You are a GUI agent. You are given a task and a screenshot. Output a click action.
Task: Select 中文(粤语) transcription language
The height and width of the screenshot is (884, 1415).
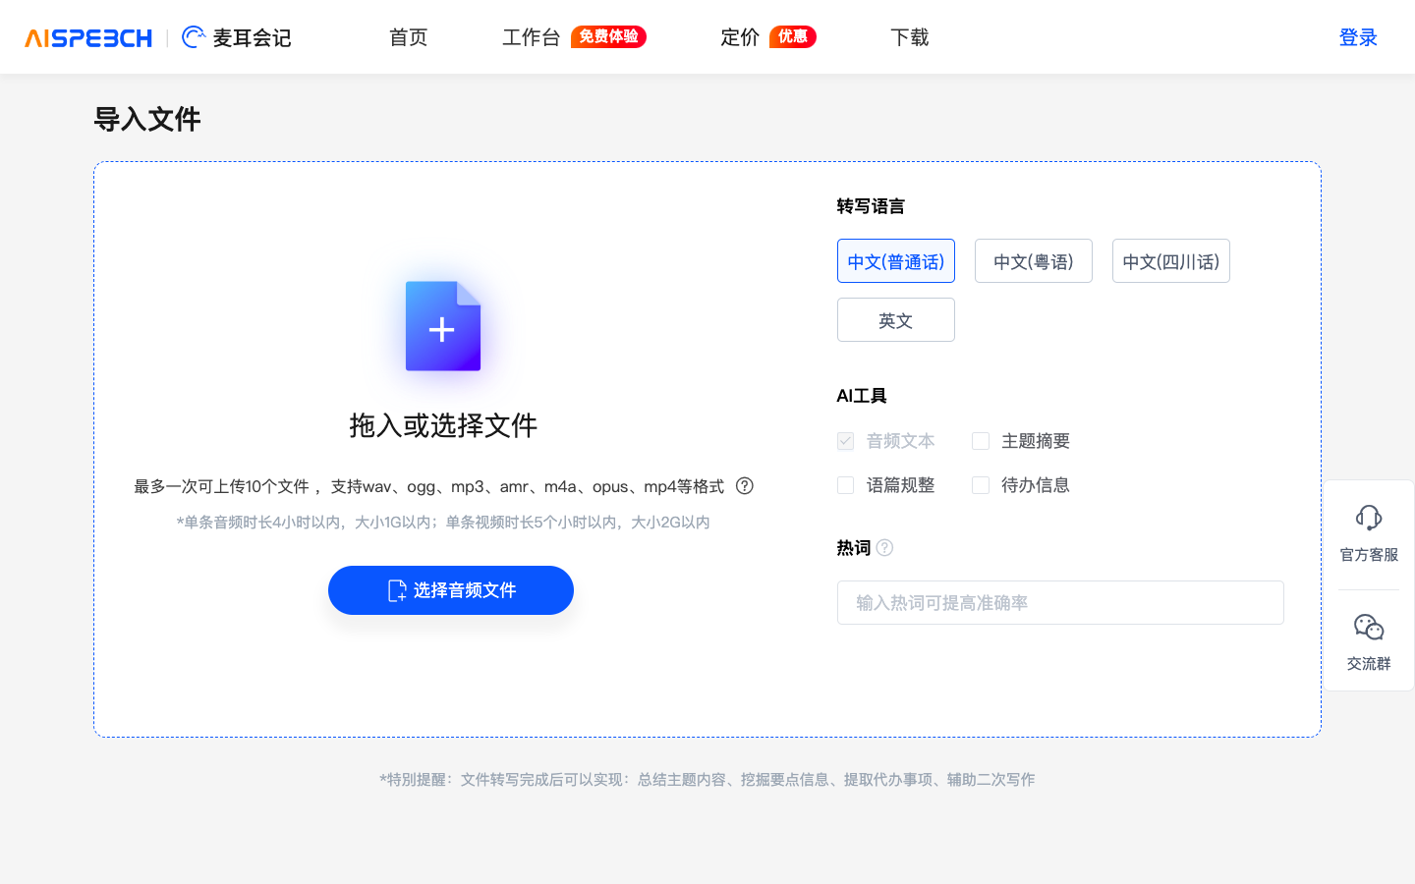[1033, 260]
